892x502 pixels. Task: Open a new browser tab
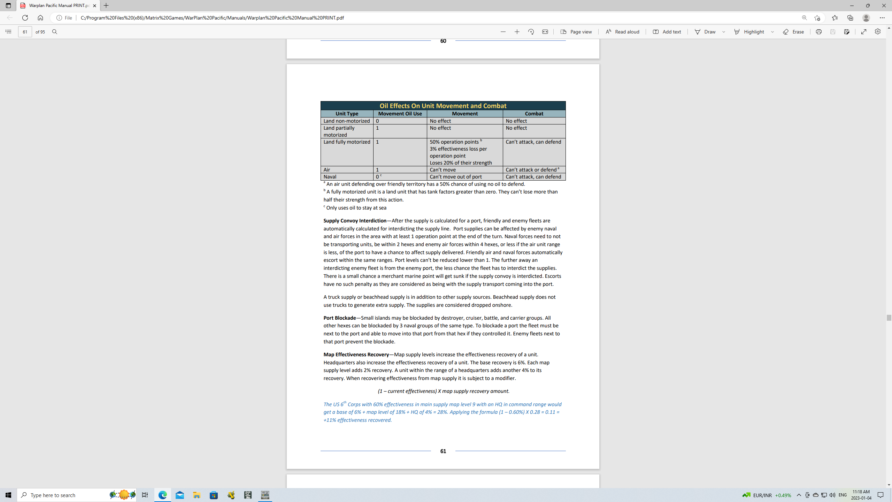click(x=106, y=6)
